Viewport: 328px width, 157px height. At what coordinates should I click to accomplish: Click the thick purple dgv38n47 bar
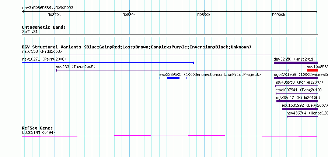point(297,101)
